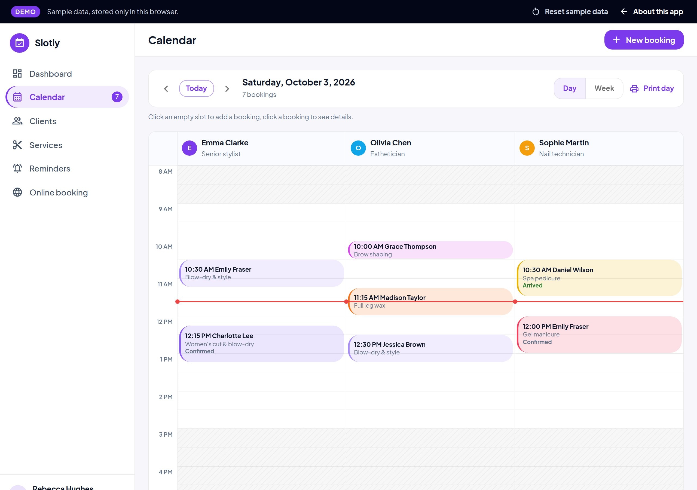This screenshot has width=697, height=490.
Task: Click the Saturday, October 3, 2026 date heading
Action: pyautogui.click(x=298, y=82)
